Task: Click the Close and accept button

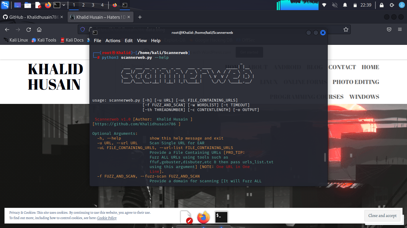Action: 383,216
